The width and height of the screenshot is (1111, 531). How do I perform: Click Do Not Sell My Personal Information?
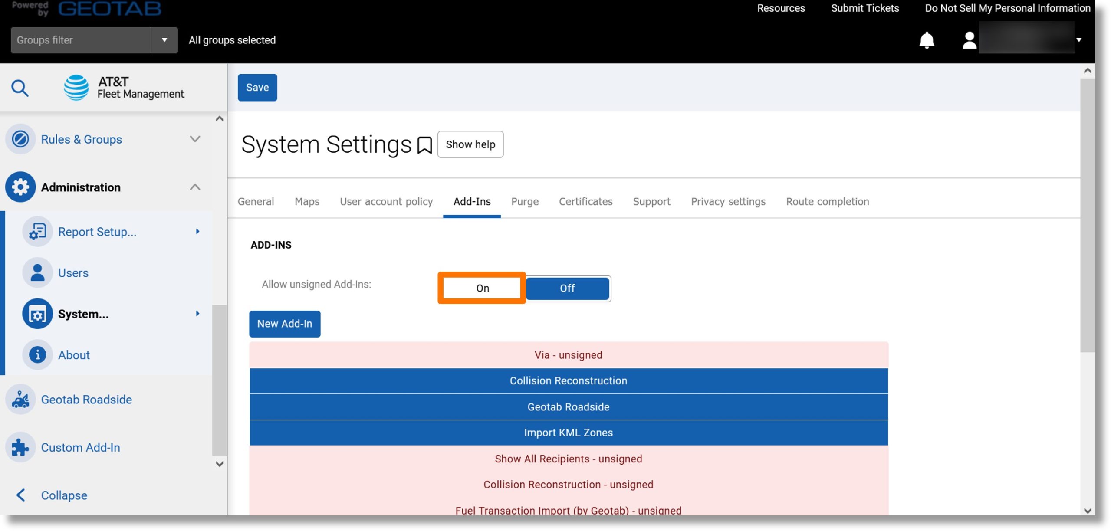pyautogui.click(x=1008, y=8)
